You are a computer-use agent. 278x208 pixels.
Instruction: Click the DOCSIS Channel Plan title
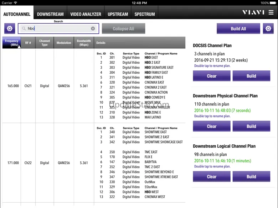[x=212, y=46]
